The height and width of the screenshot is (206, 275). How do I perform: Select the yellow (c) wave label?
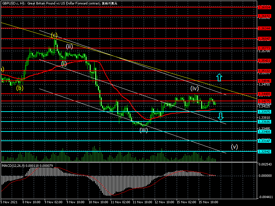click(54, 35)
